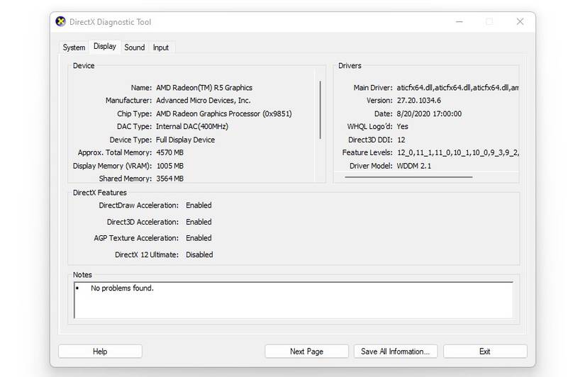Click DirectDraw Acceleration 'Enabled' value
The image size is (585, 377).
coord(199,206)
